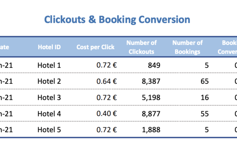Click the 55 bookings cell
The image size is (237, 160).
pos(205,114)
